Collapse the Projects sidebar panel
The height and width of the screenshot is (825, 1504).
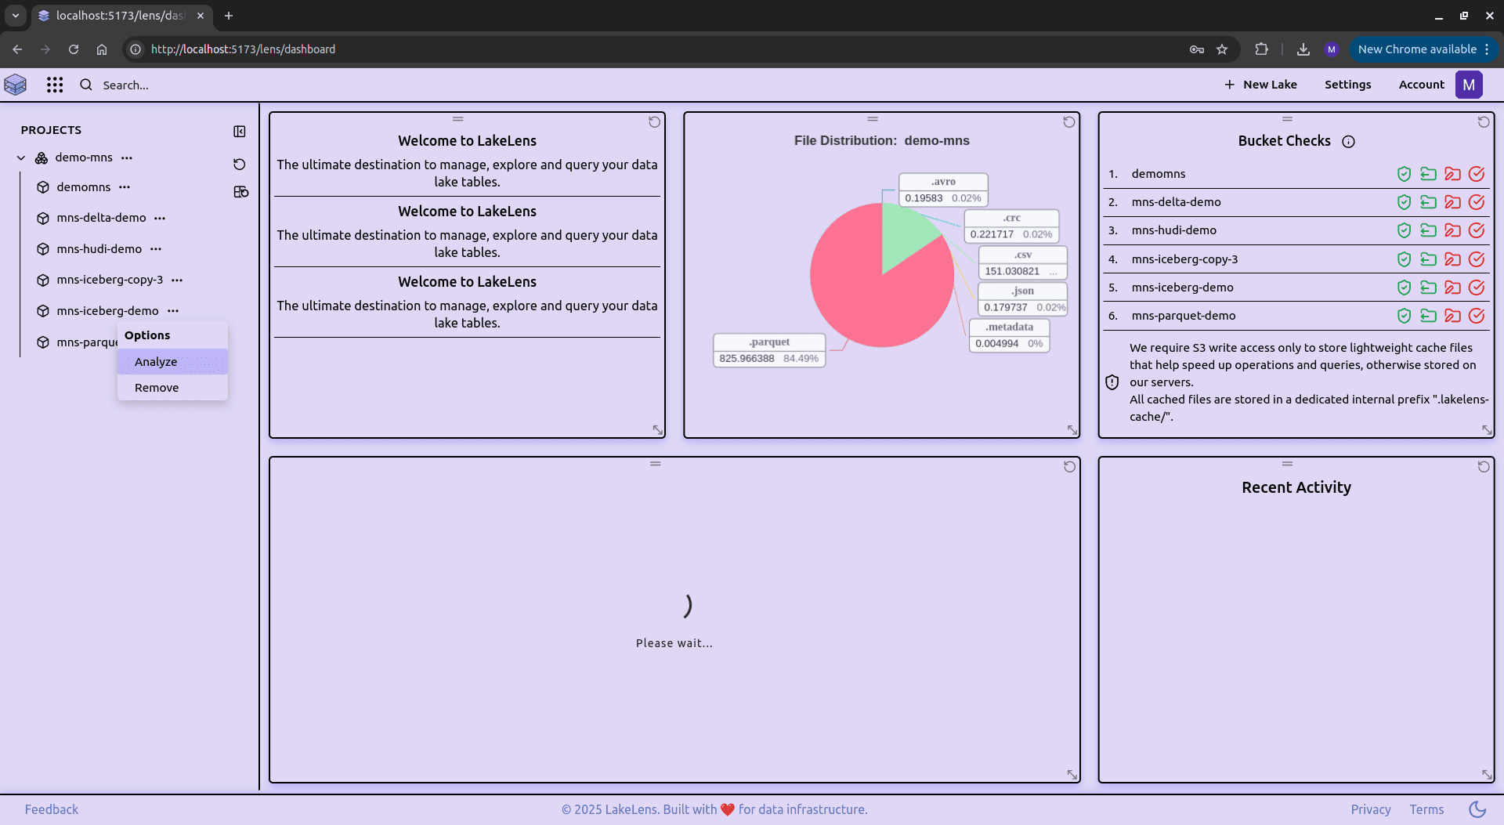coord(240,132)
